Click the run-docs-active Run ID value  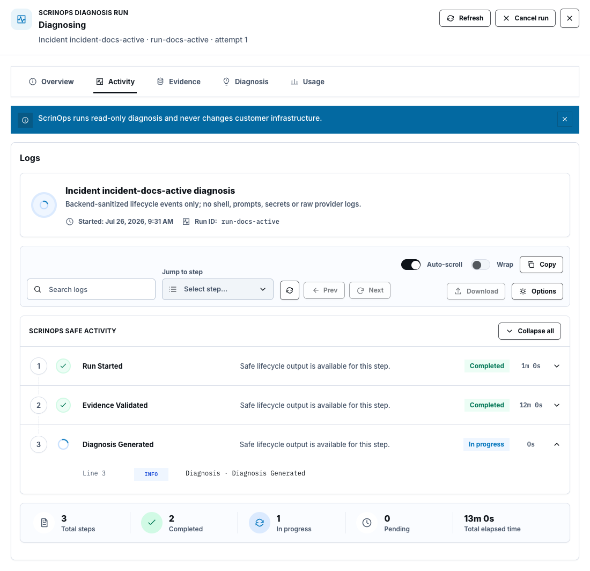point(250,222)
